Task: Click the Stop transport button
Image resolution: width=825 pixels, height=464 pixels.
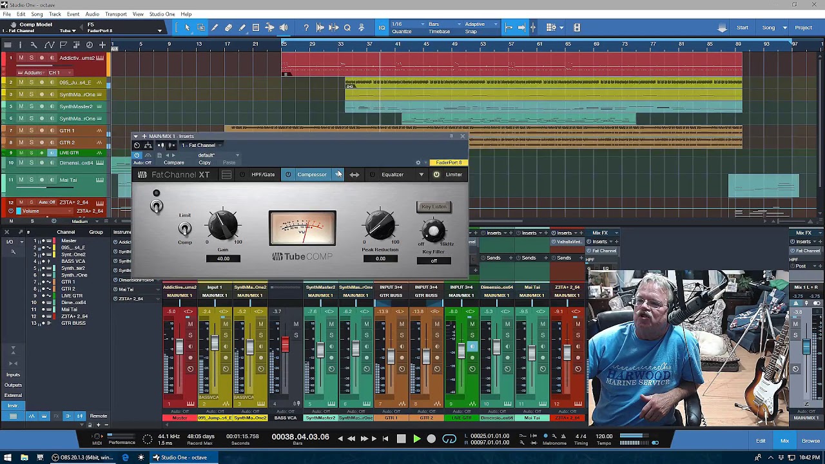Action: click(x=401, y=439)
